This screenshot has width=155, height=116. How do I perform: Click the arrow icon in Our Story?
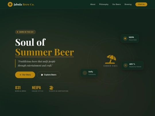20,75
